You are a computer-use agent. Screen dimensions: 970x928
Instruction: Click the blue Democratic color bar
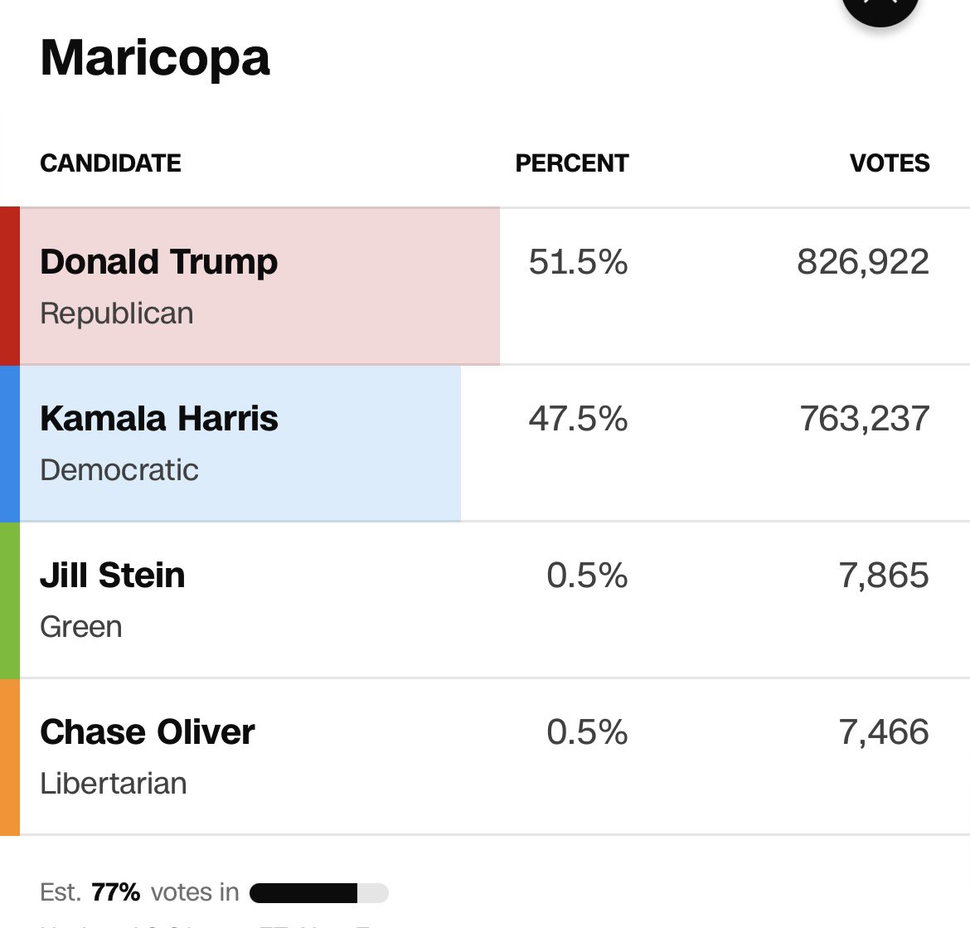9,443
